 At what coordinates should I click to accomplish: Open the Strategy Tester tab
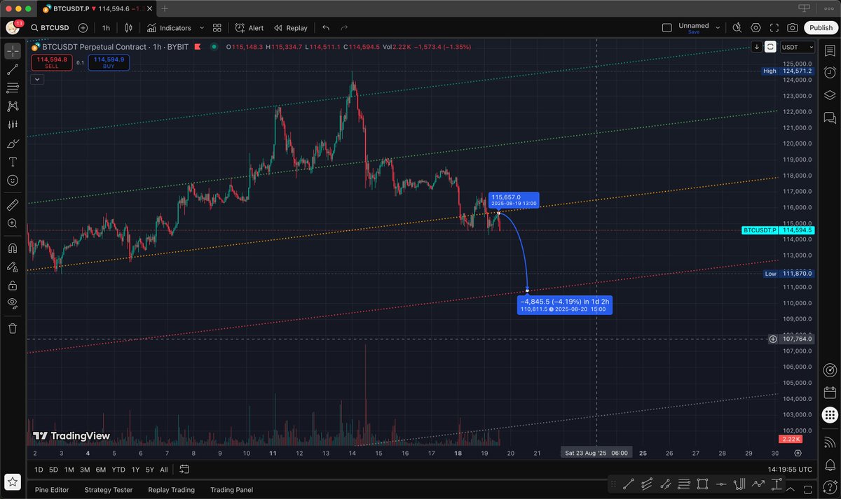pos(108,490)
